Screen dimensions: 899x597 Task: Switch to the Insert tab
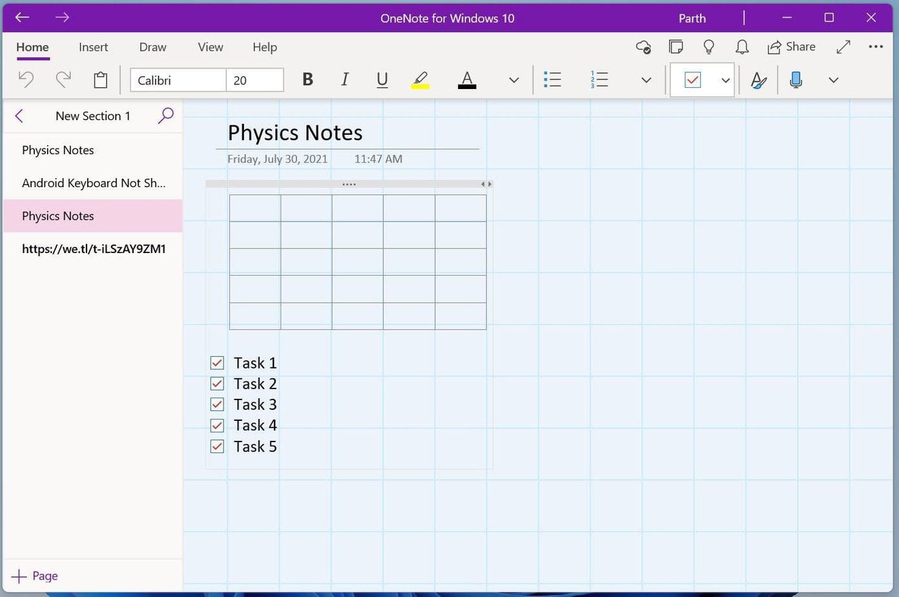point(93,47)
